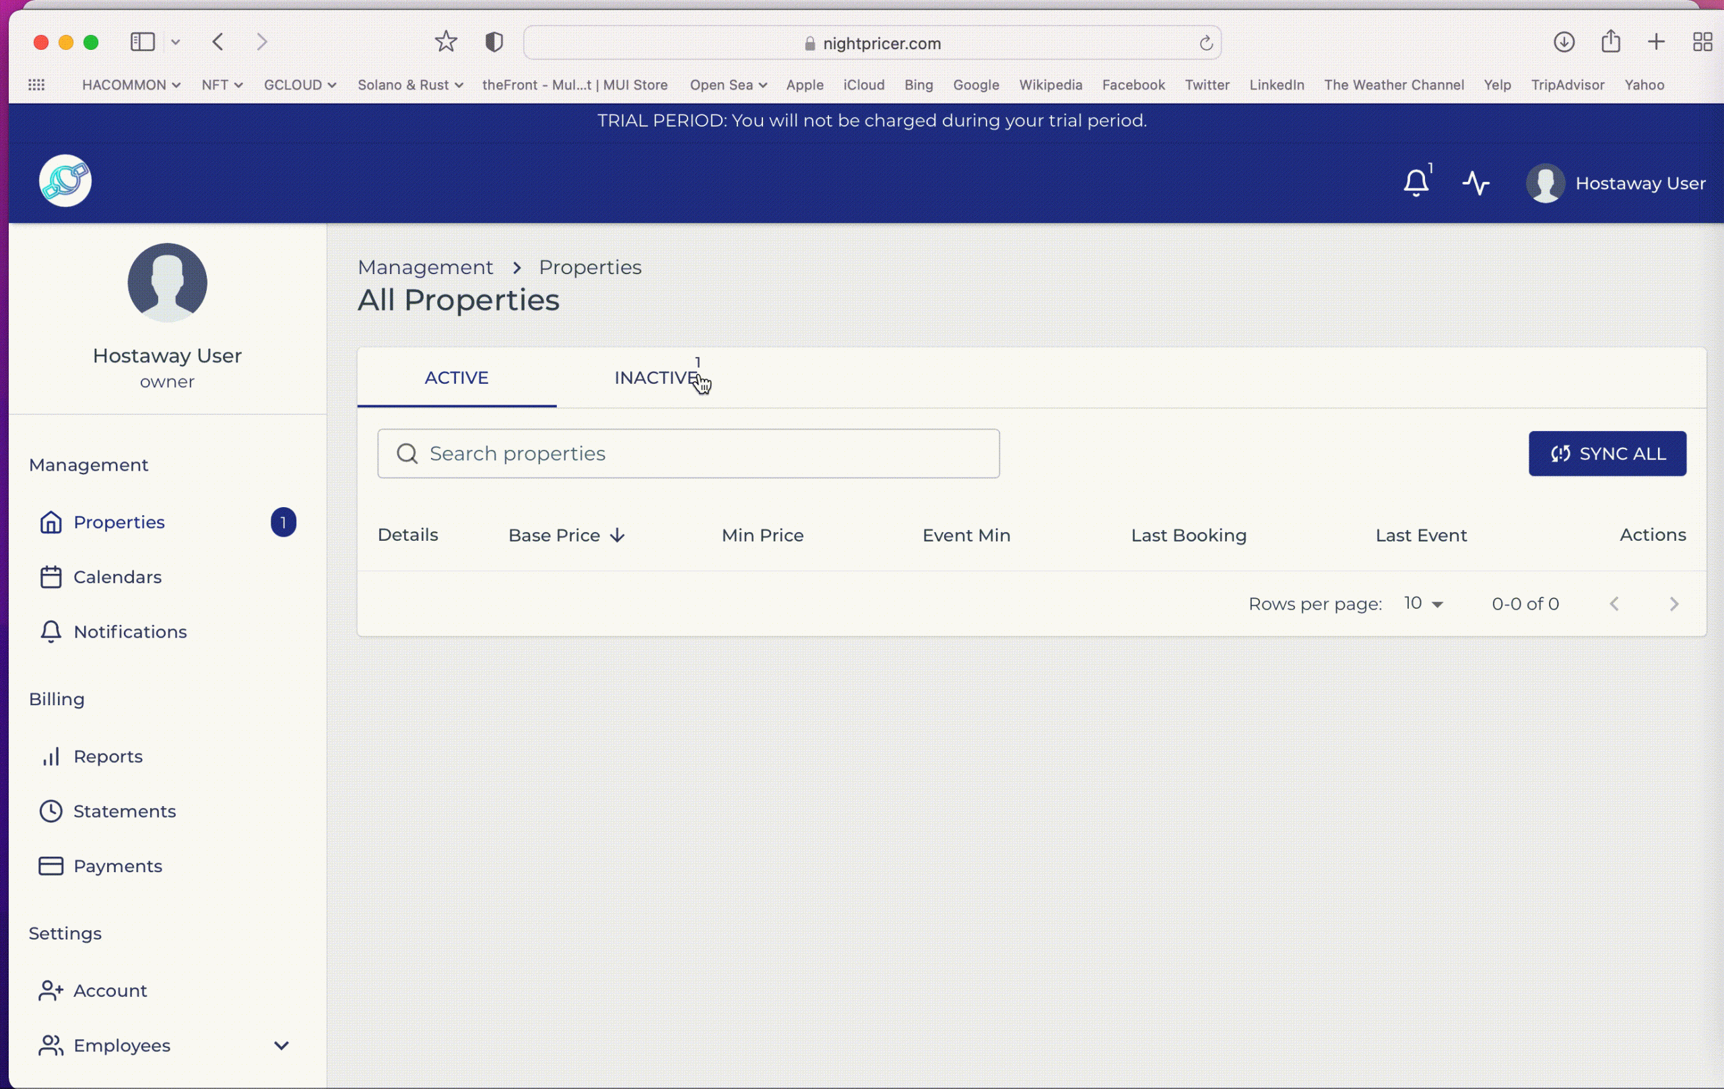This screenshot has width=1724, height=1089.
Task: Click the NightPricer logo
Action: 65,180
